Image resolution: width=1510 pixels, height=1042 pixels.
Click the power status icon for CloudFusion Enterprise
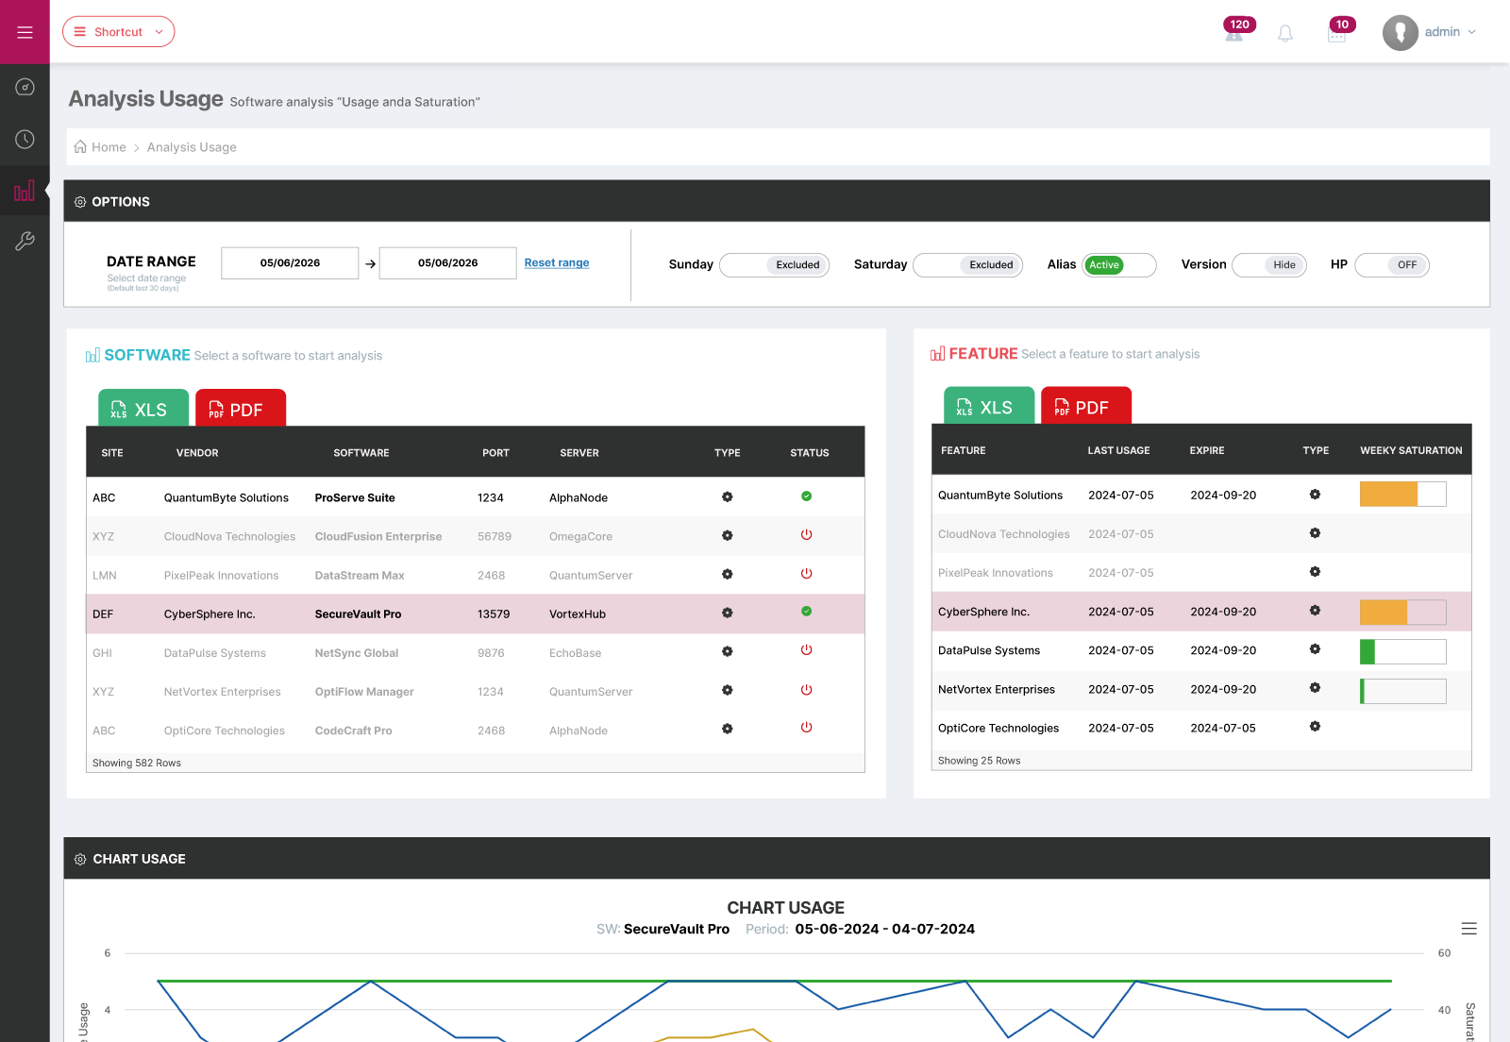pos(806,535)
